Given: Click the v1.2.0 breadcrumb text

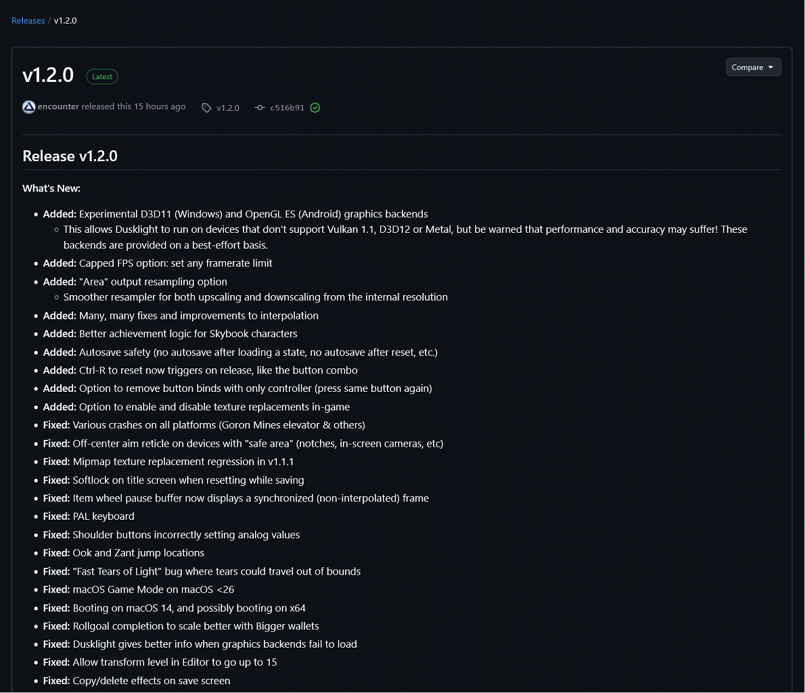Looking at the screenshot, I should click(65, 20).
